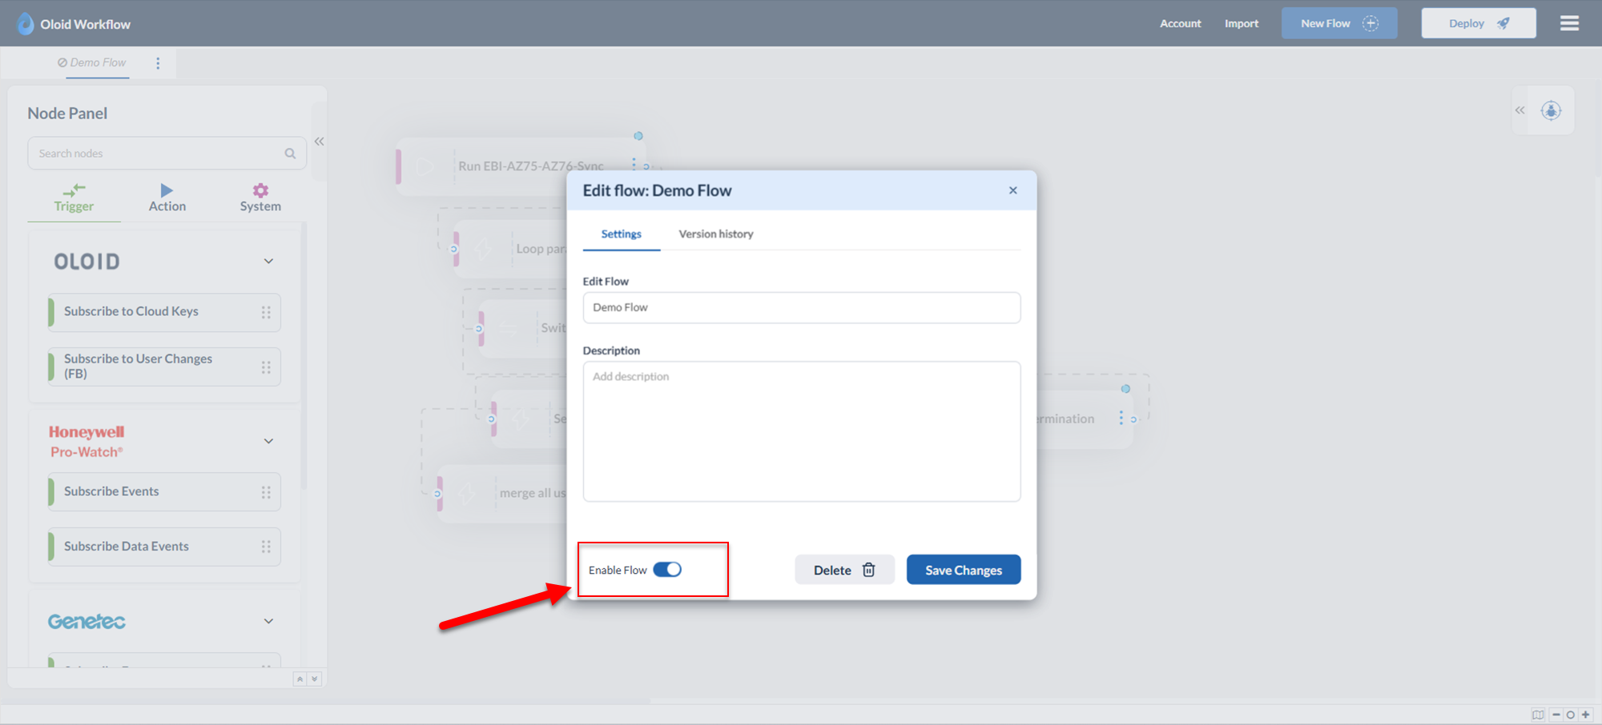The height and width of the screenshot is (725, 1602).
Task: Click the zoom out minus icon
Action: click(x=1556, y=715)
